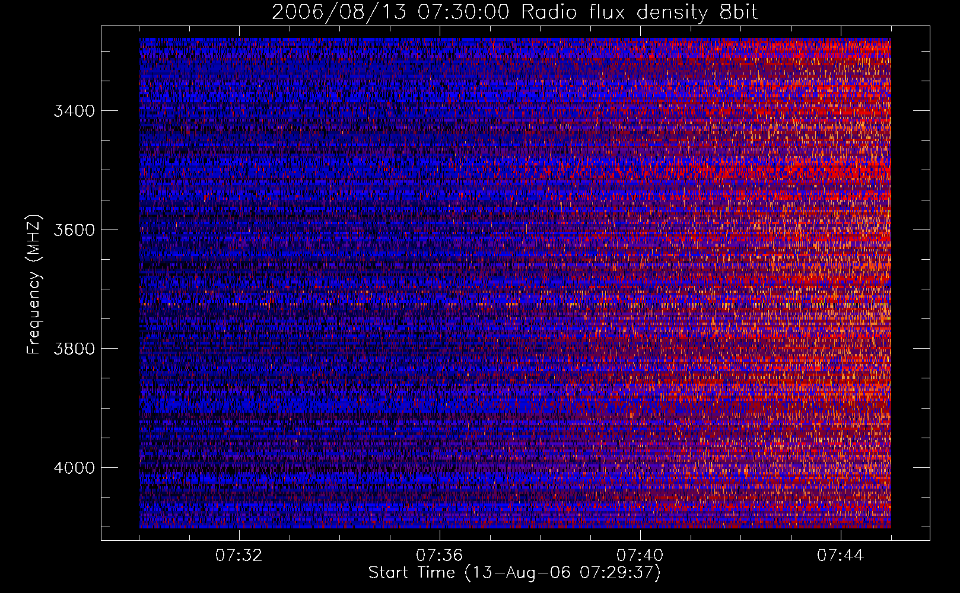Click the "Frequency (MHZ)" axis label

point(34,285)
